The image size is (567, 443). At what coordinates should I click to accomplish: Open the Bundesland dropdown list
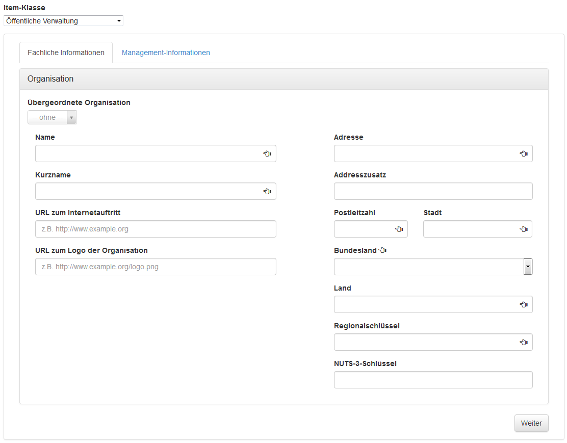pos(528,267)
